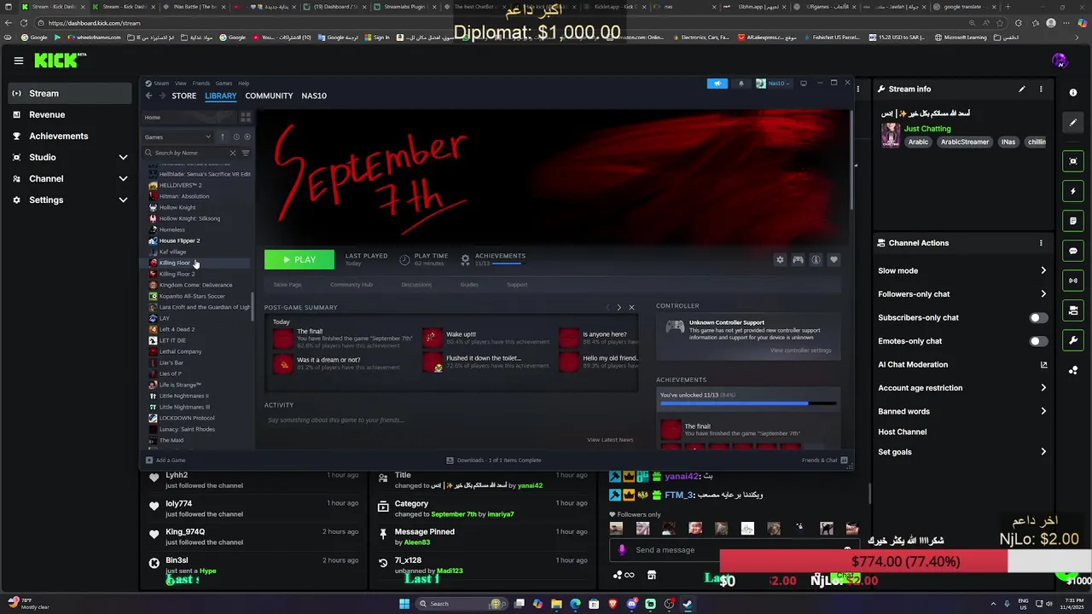The image size is (1092, 614).
Task: Click the Steam forward arrow
Action: click(x=161, y=96)
